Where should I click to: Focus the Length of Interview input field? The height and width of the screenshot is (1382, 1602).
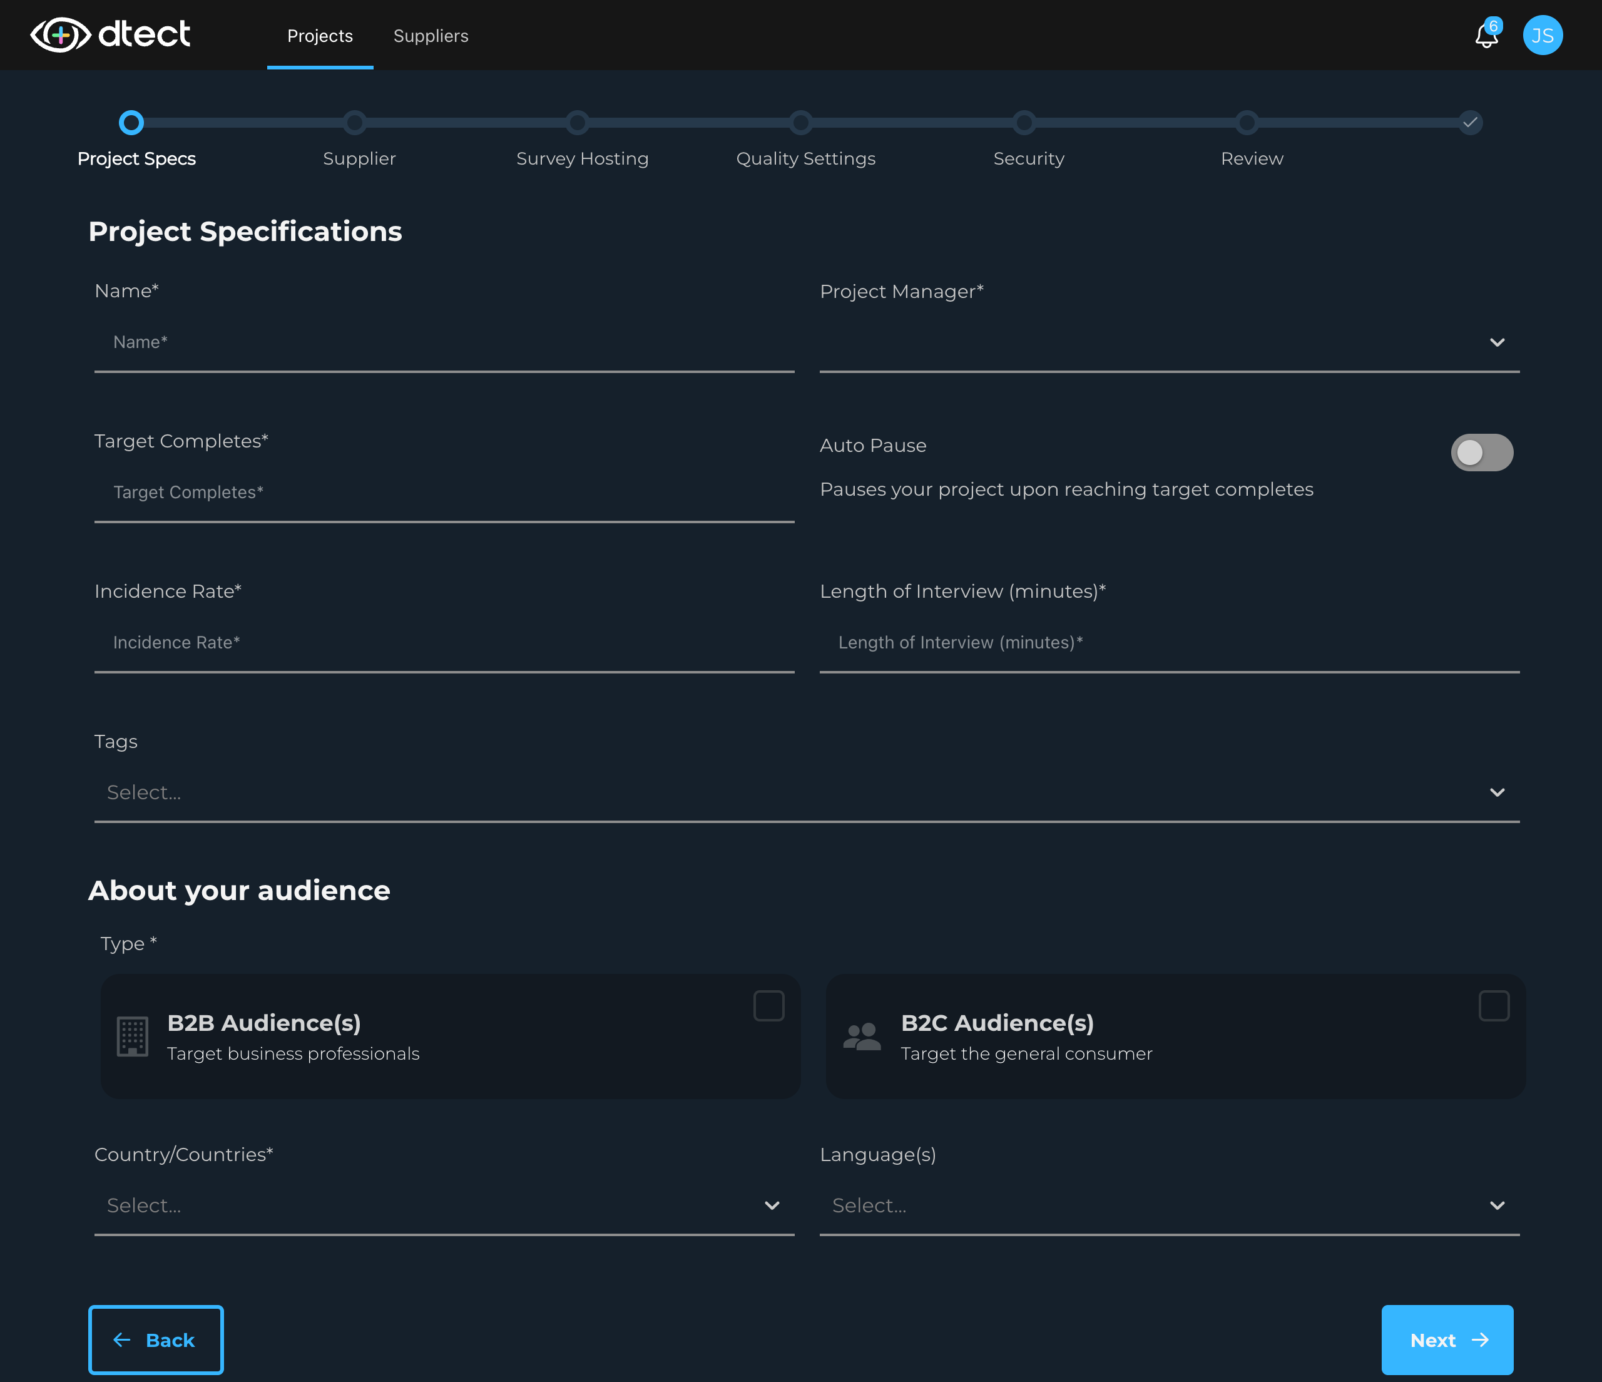click(x=1169, y=643)
